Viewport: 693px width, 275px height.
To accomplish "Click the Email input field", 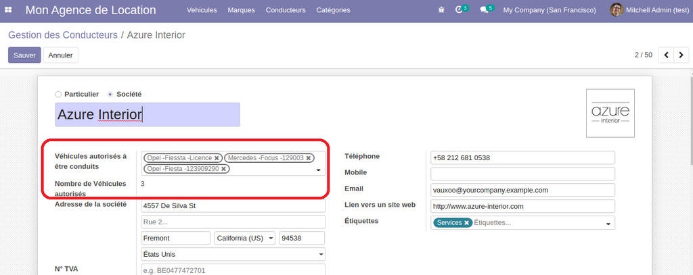I will click(523, 191).
